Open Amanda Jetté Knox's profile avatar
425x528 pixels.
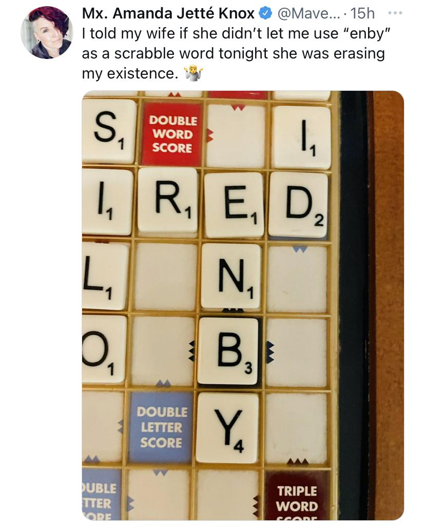(x=47, y=33)
